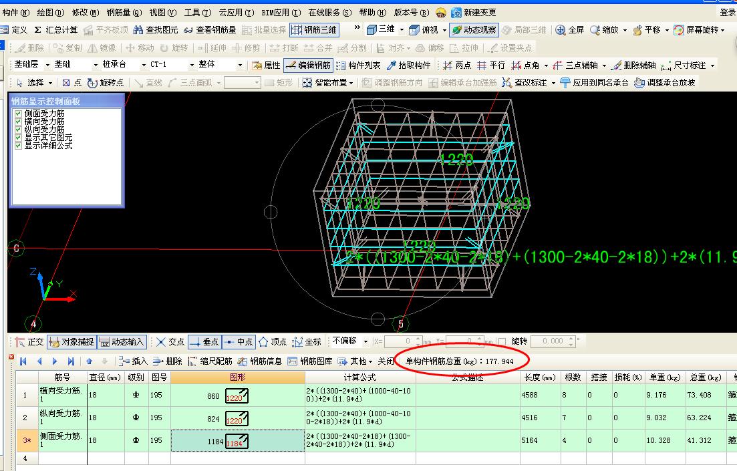Viewport: 737px width, 471px height.
Task: Click the 图形 column header
Action: [x=238, y=377]
